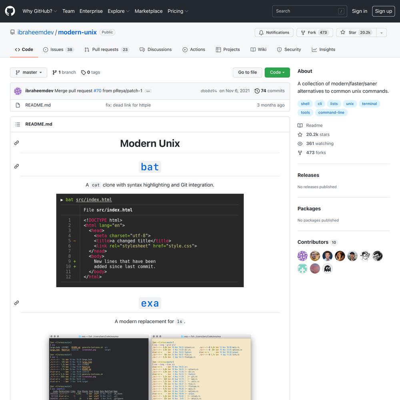Open the third contributor avatar
The width and height of the screenshot is (400, 400).
327,256
